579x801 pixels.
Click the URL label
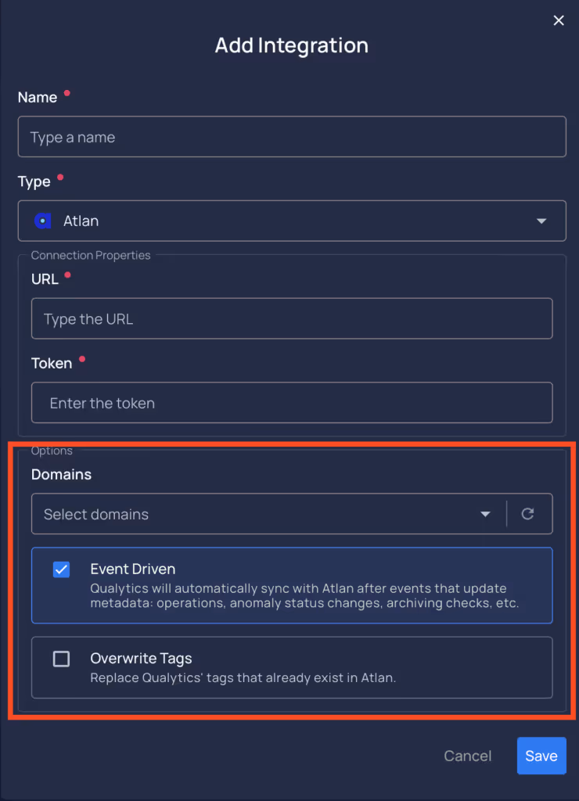click(45, 279)
